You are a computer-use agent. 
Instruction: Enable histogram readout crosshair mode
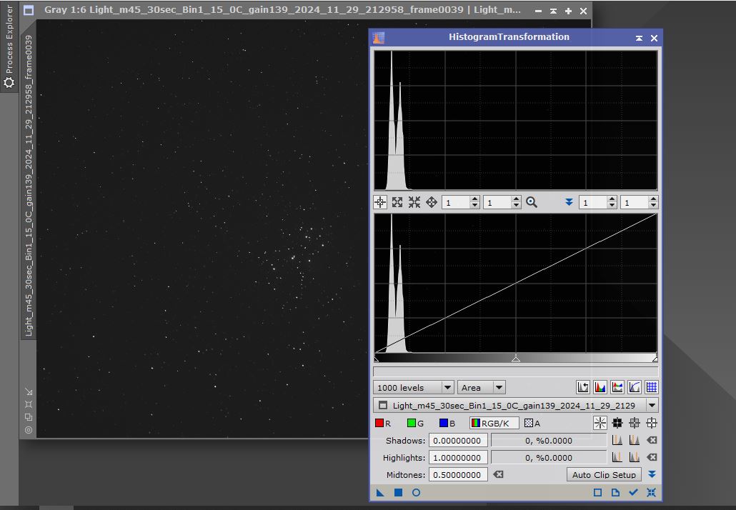click(x=380, y=202)
